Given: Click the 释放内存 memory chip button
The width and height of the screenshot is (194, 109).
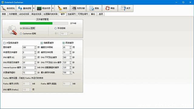Looking at the screenshot, I should click(x=44, y=8).
